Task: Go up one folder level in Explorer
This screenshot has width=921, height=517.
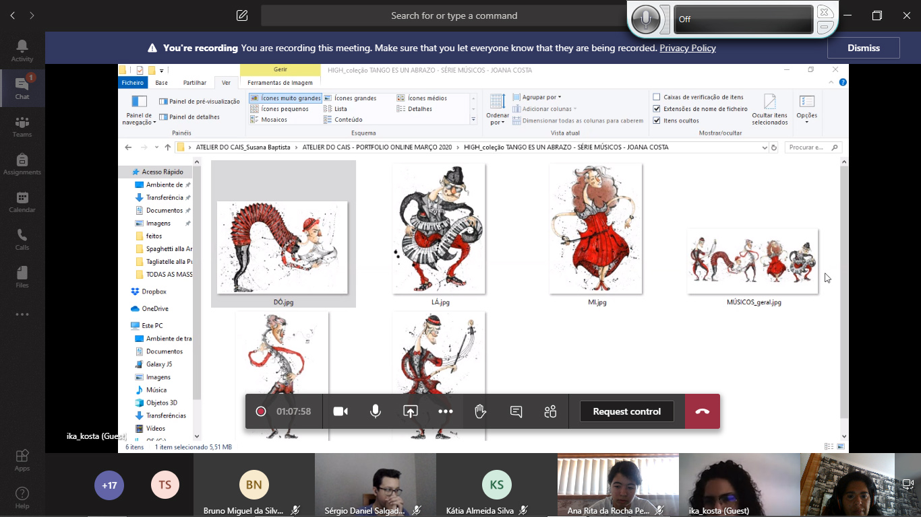Action: 167,147
